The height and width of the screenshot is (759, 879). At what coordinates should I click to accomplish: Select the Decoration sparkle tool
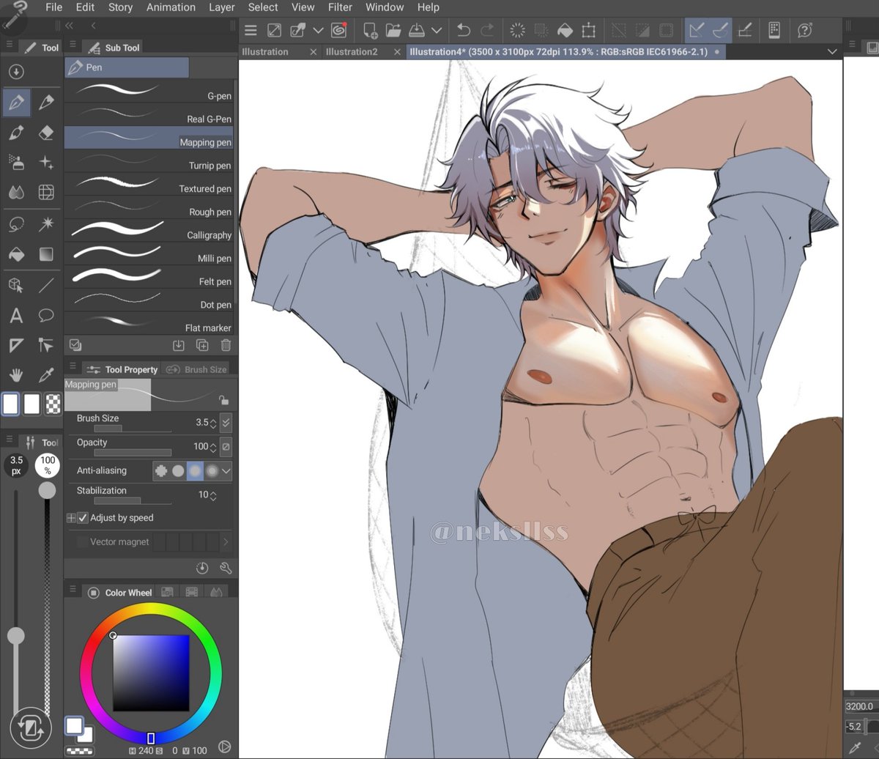tap(46, 163)
